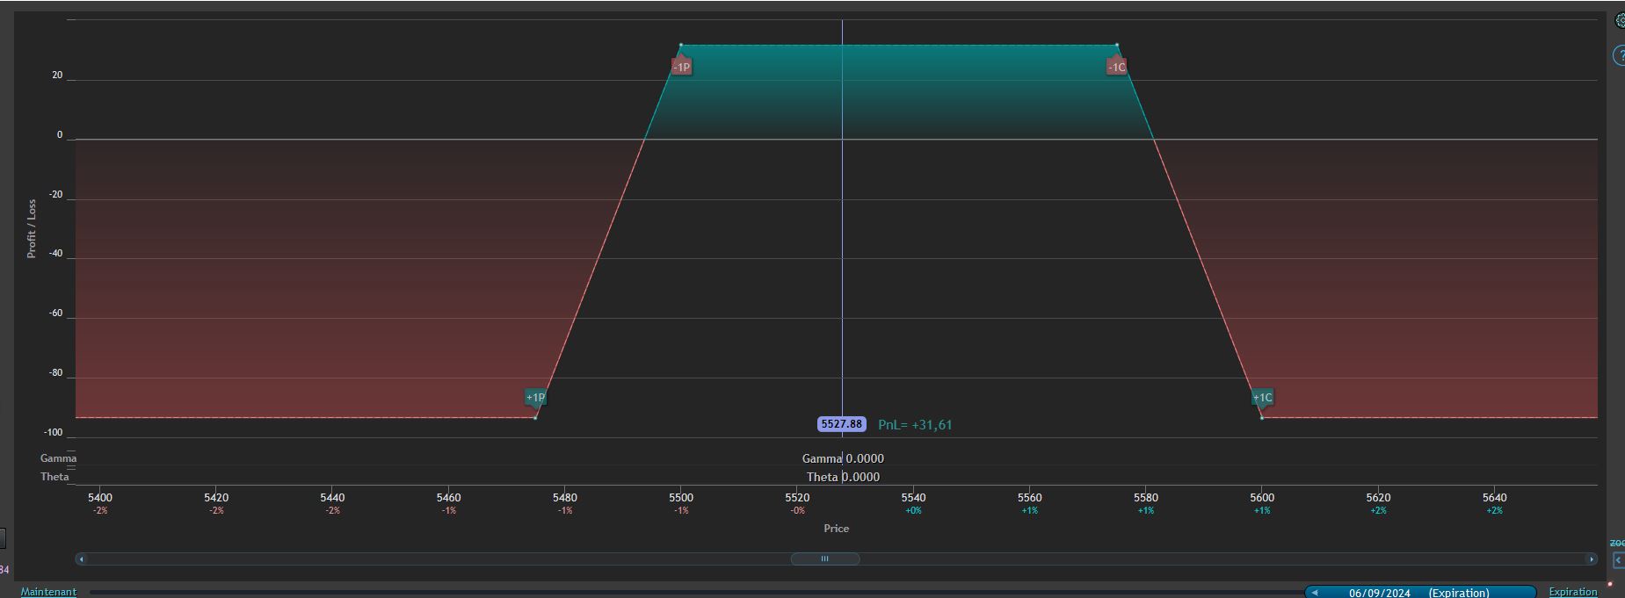The height and width of the screenshot is (598, 1625).
Task: Select the +1P long put marker
Action: click(535, 398)
